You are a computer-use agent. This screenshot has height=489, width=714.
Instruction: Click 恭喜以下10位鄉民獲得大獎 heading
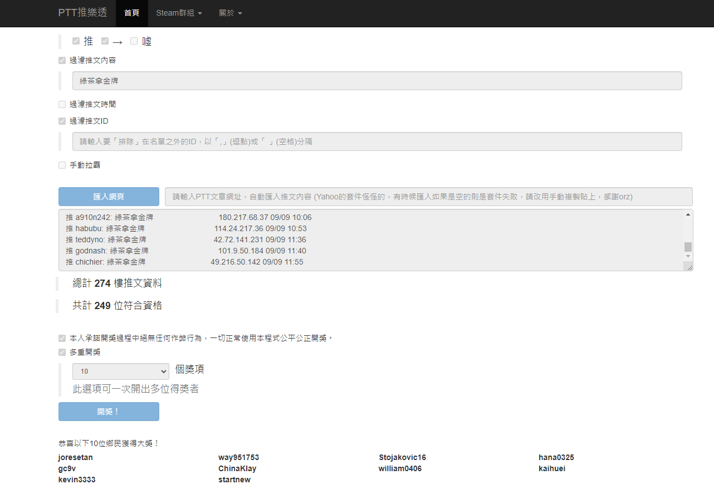click(x=109, y=443)
